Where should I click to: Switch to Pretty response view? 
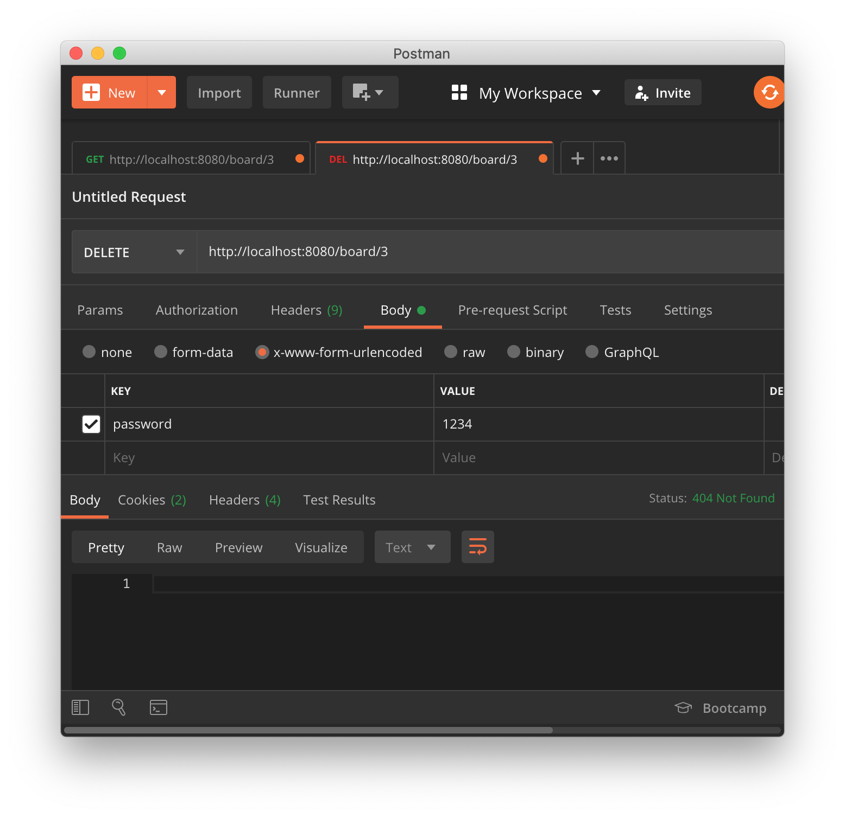coord(106,547)
